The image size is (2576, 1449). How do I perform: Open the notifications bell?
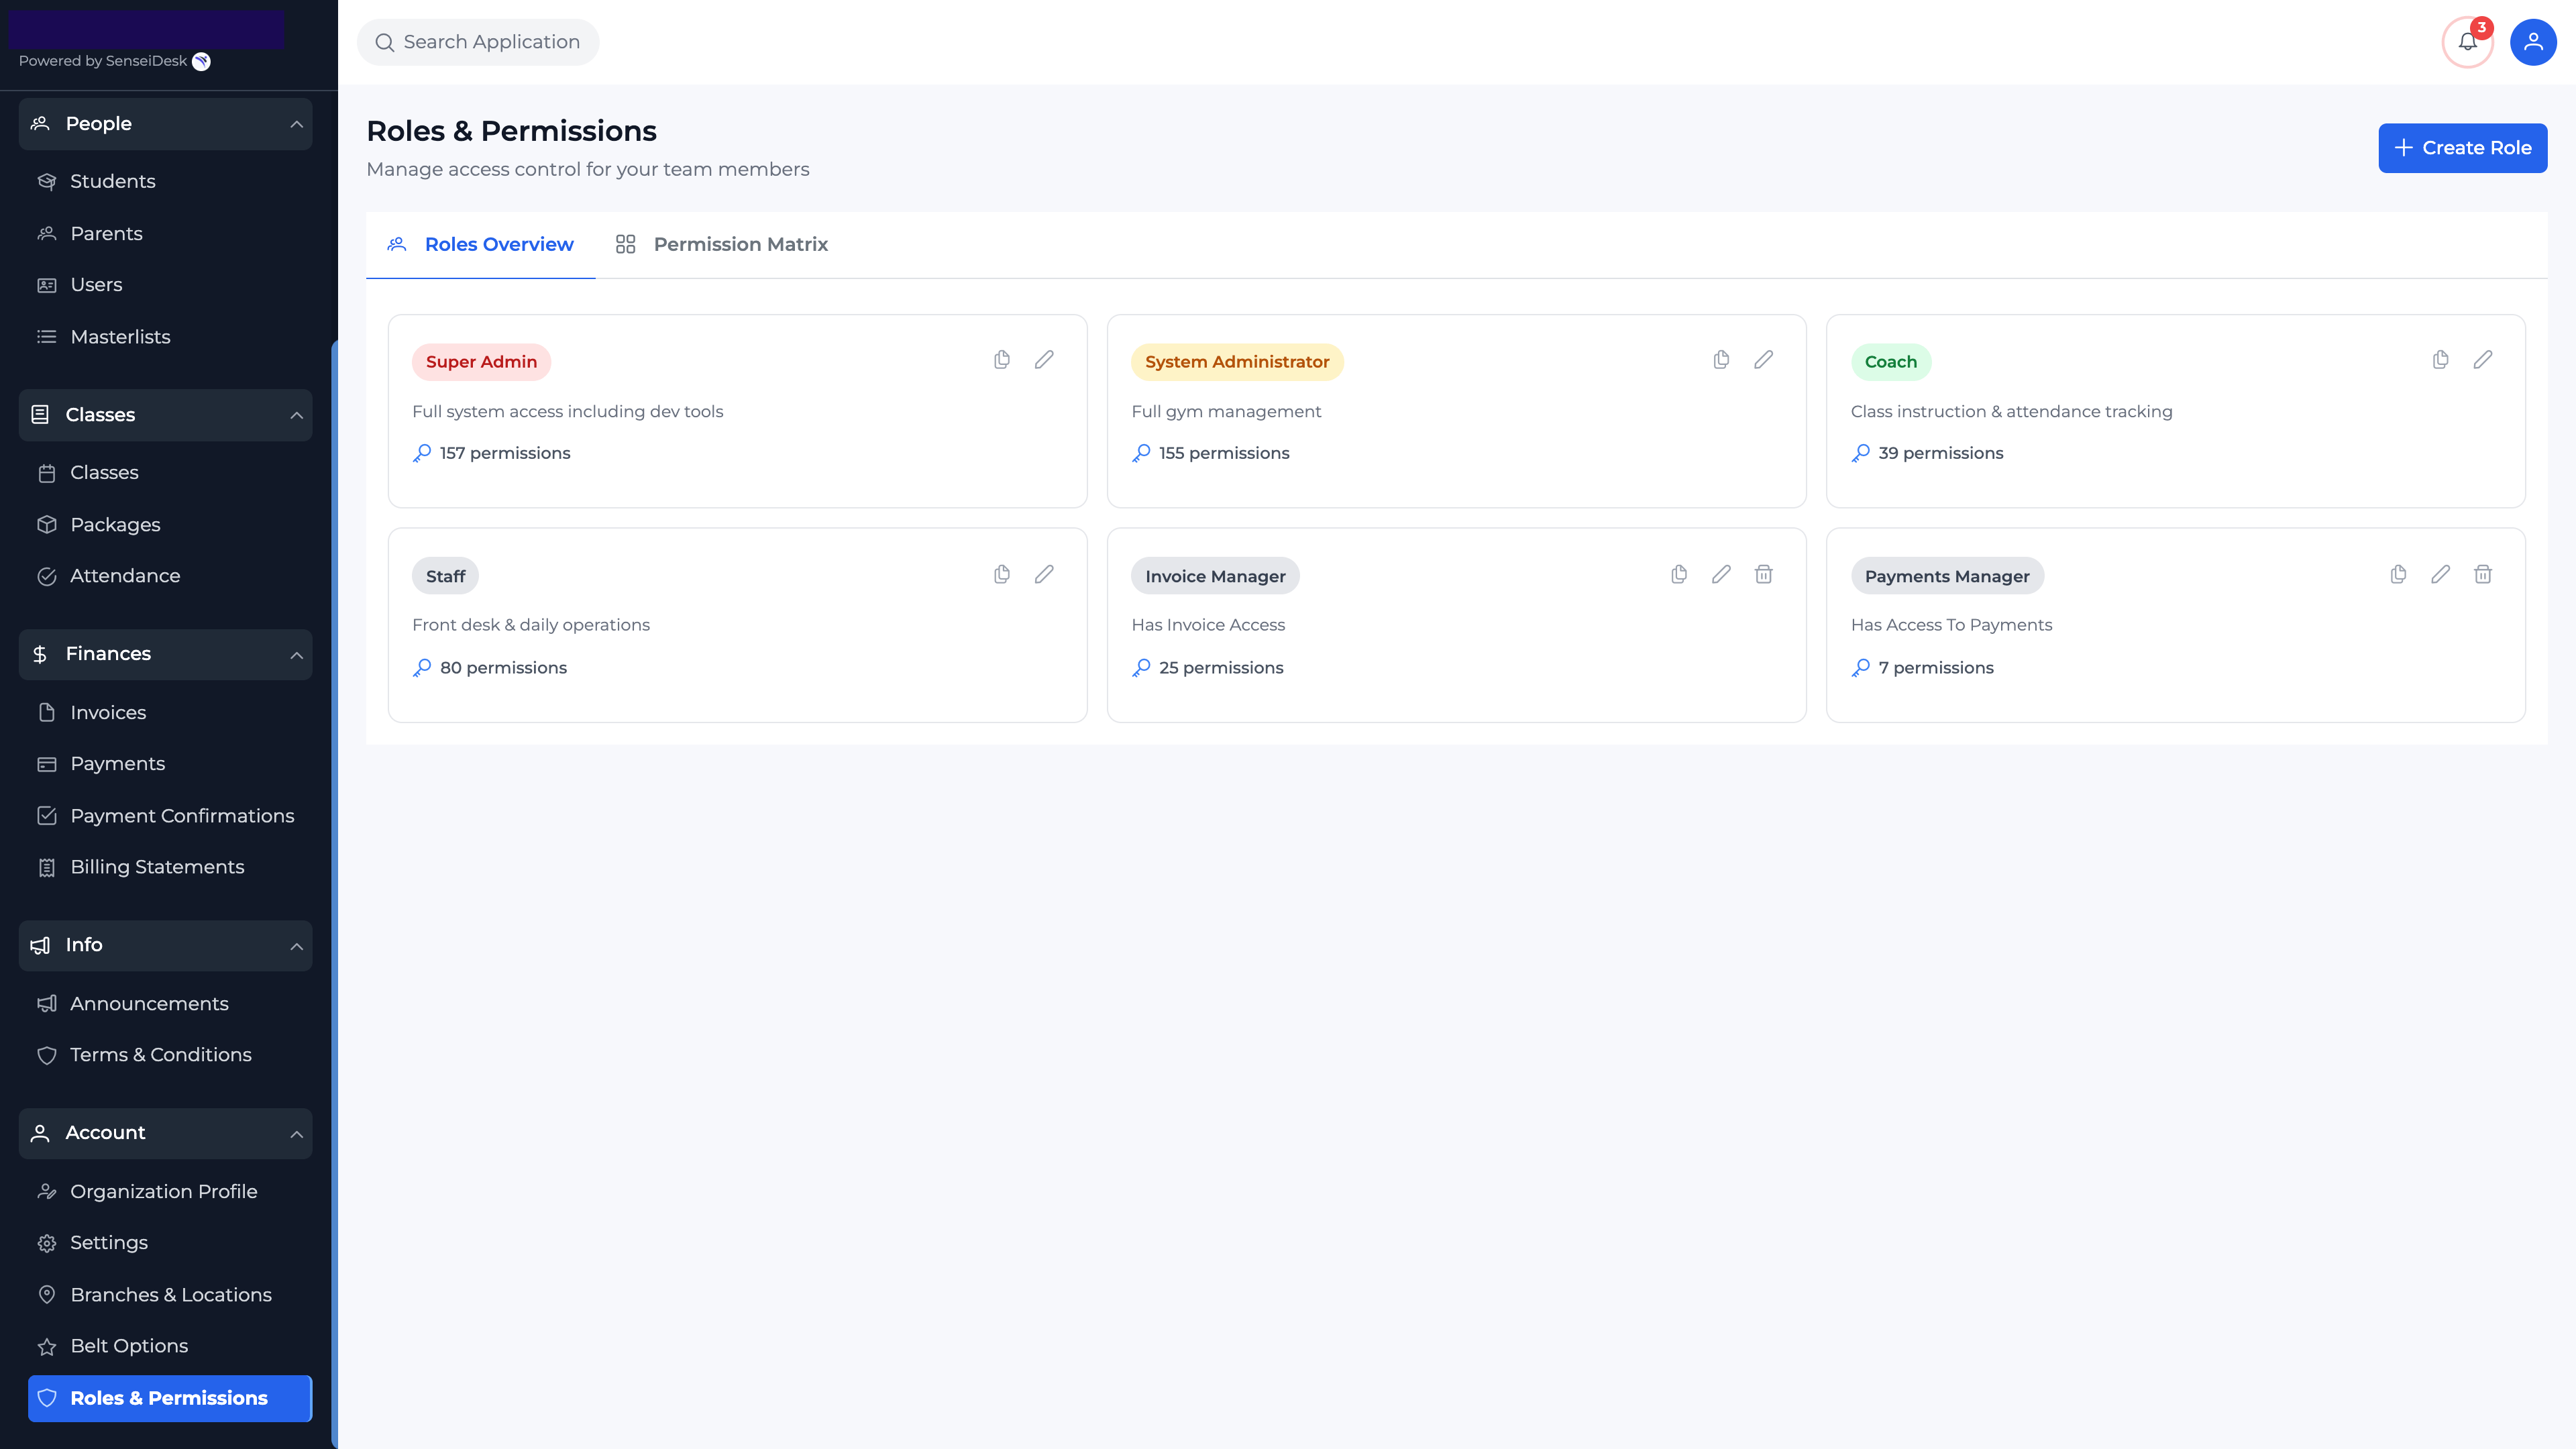[2467, 42]
